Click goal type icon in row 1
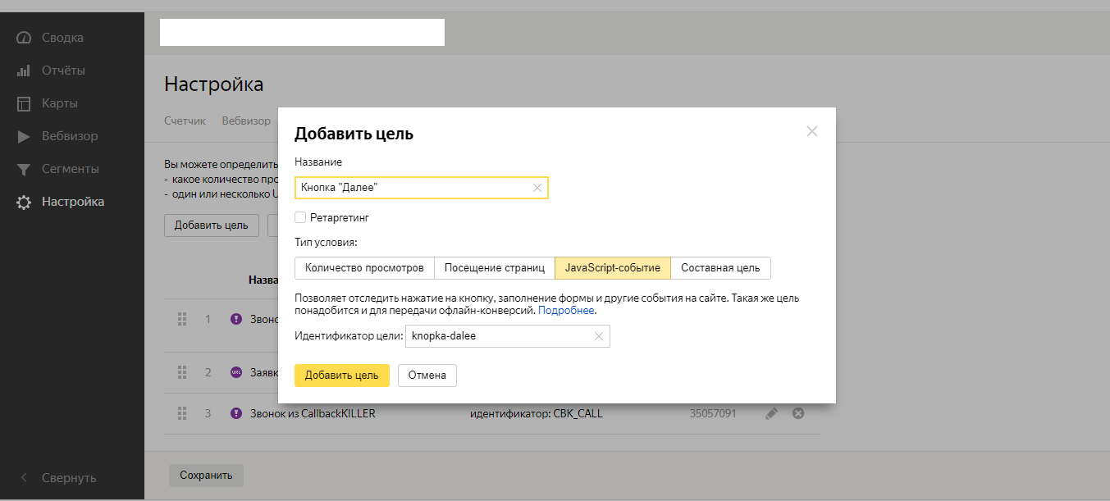Image resolution: width=1110 pixels, height=501 pixels. [x=236, y=319]
